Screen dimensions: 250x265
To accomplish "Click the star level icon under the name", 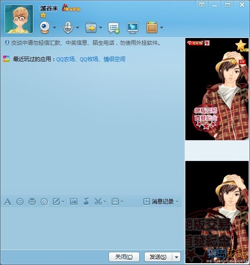I will point(43,15).
